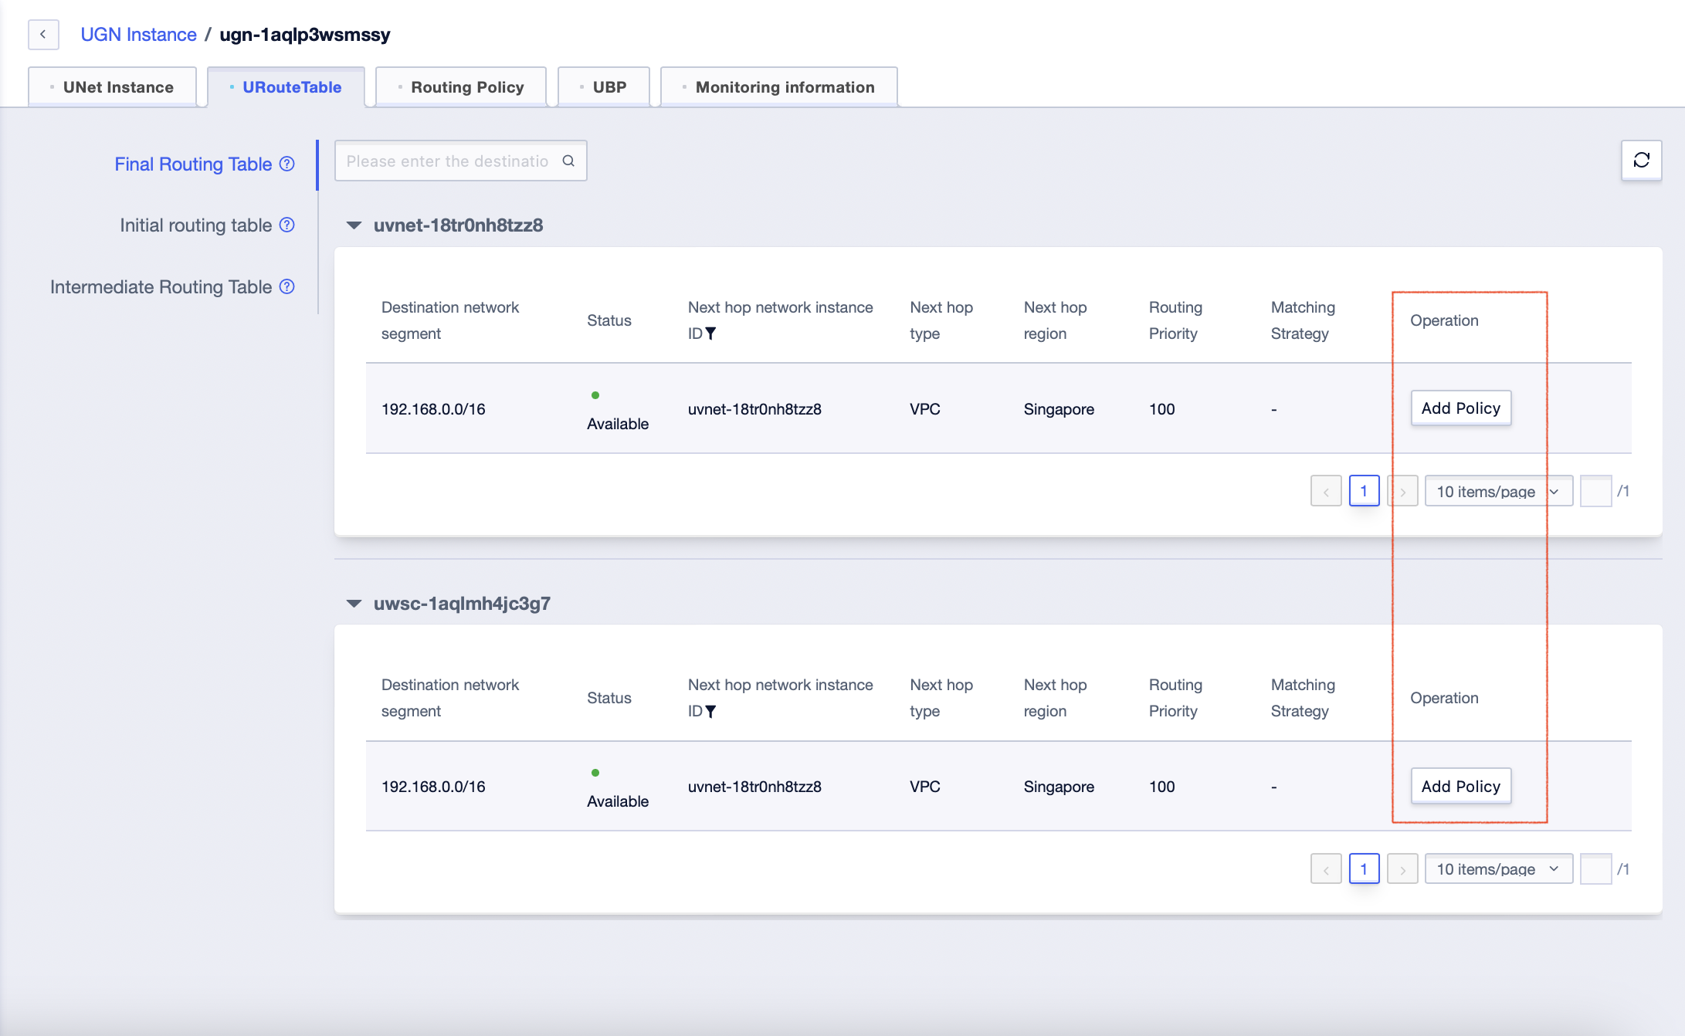Click the search magnifier icon in destination field
The width and height of the screenshot is (1685, 1036).
tap(568, 161)
